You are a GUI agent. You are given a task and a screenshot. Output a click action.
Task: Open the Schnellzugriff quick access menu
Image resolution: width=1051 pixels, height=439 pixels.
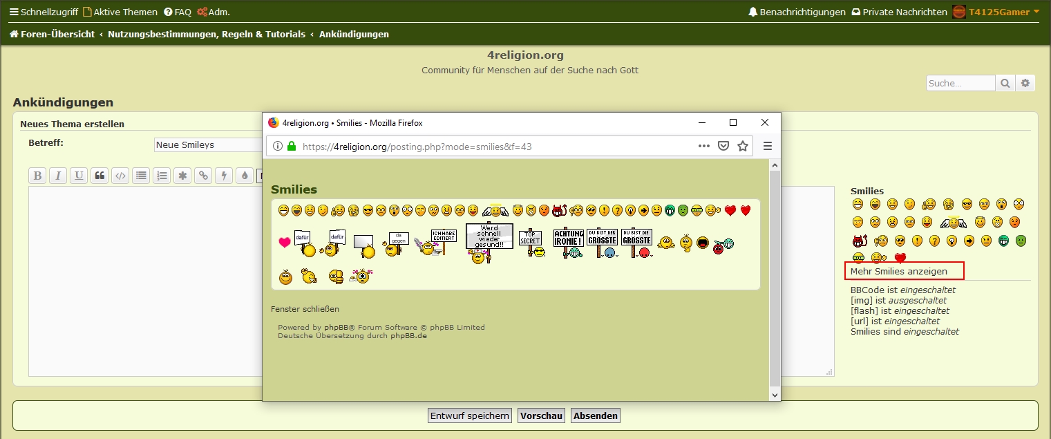(44, 12)
